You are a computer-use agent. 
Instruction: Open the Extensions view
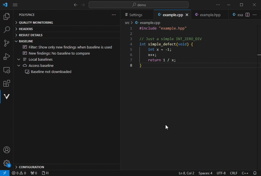pyautogui.click(x=6, y=83)
